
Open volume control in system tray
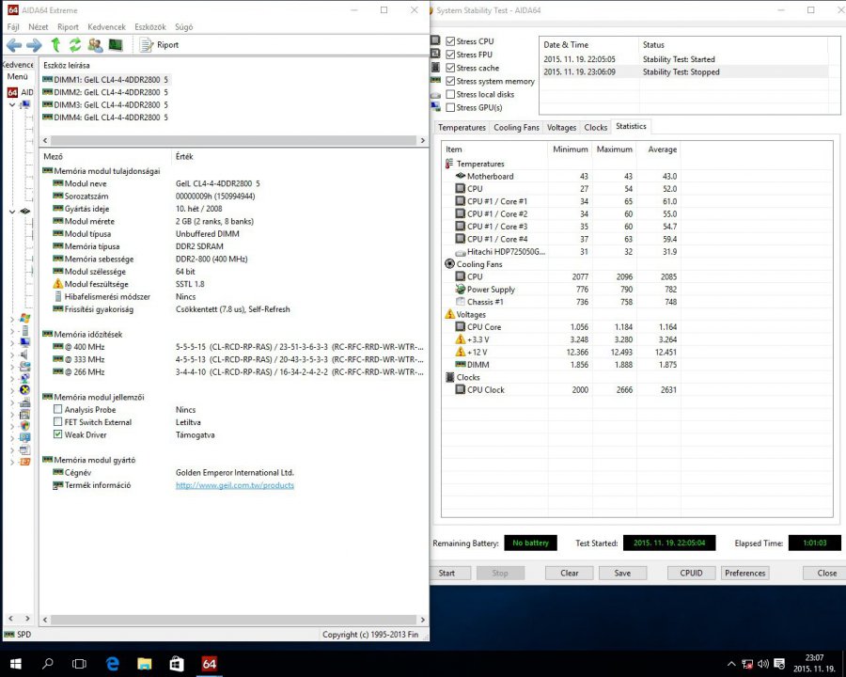click(x=763, y=664)
